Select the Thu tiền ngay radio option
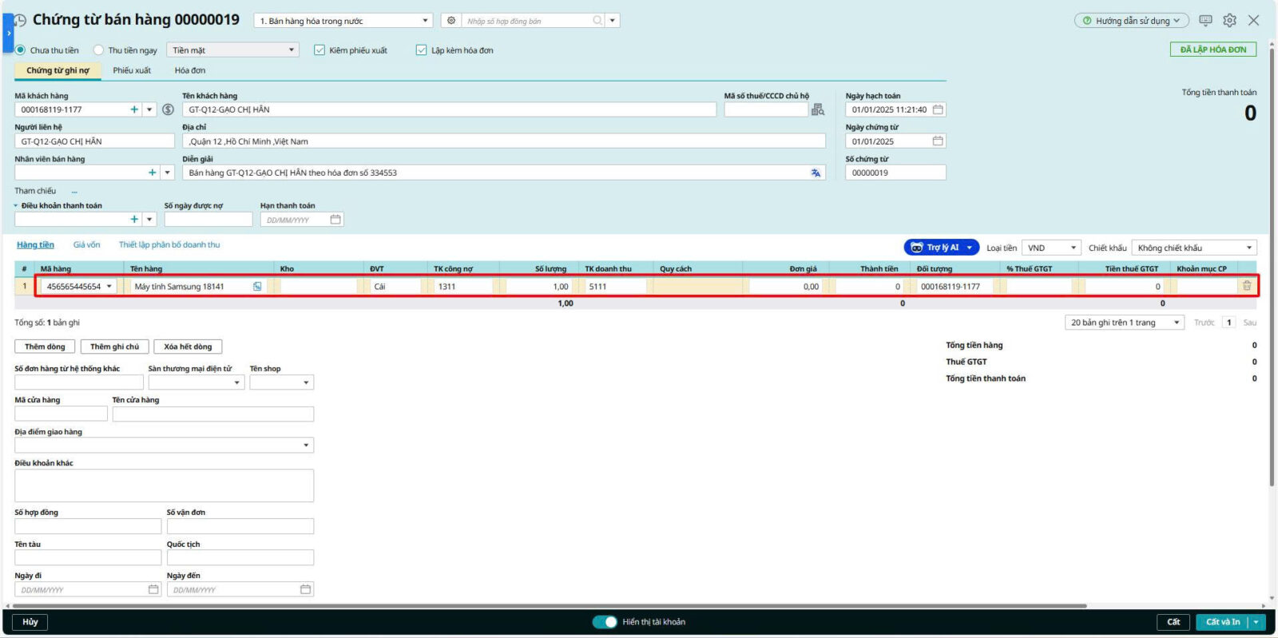Image resolution: width=1278 pixels, height=638 pixels. pos(99,50)
